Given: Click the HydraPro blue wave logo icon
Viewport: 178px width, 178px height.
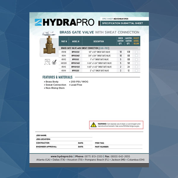Looking at the screenshot, I should [x=38, y=22].
